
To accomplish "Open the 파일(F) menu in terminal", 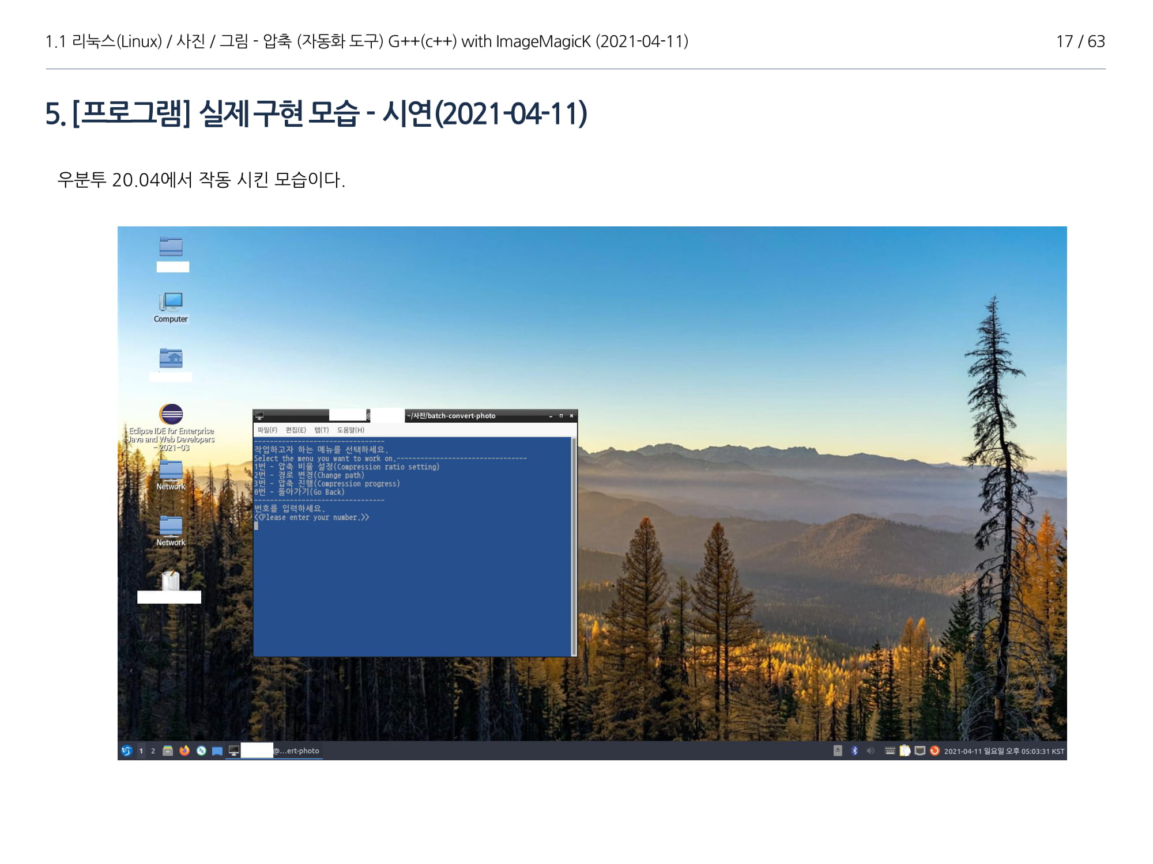I will click(267, 430).
